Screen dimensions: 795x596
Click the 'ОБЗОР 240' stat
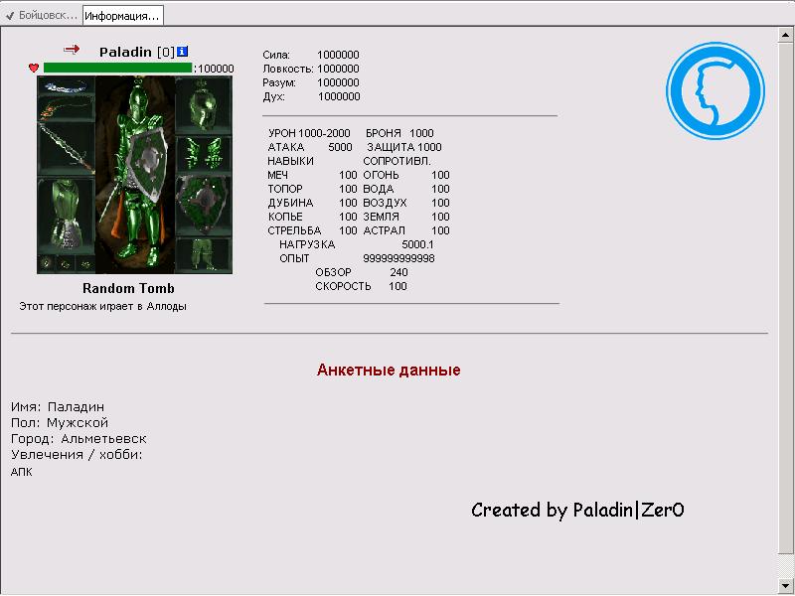click(362, 272)
